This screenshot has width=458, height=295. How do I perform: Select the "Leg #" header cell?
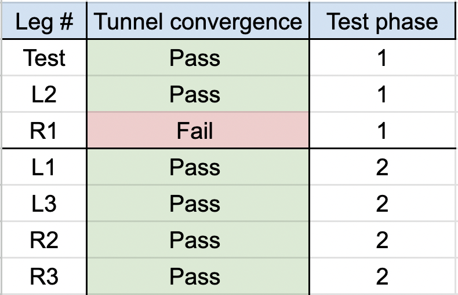point(43,22)
